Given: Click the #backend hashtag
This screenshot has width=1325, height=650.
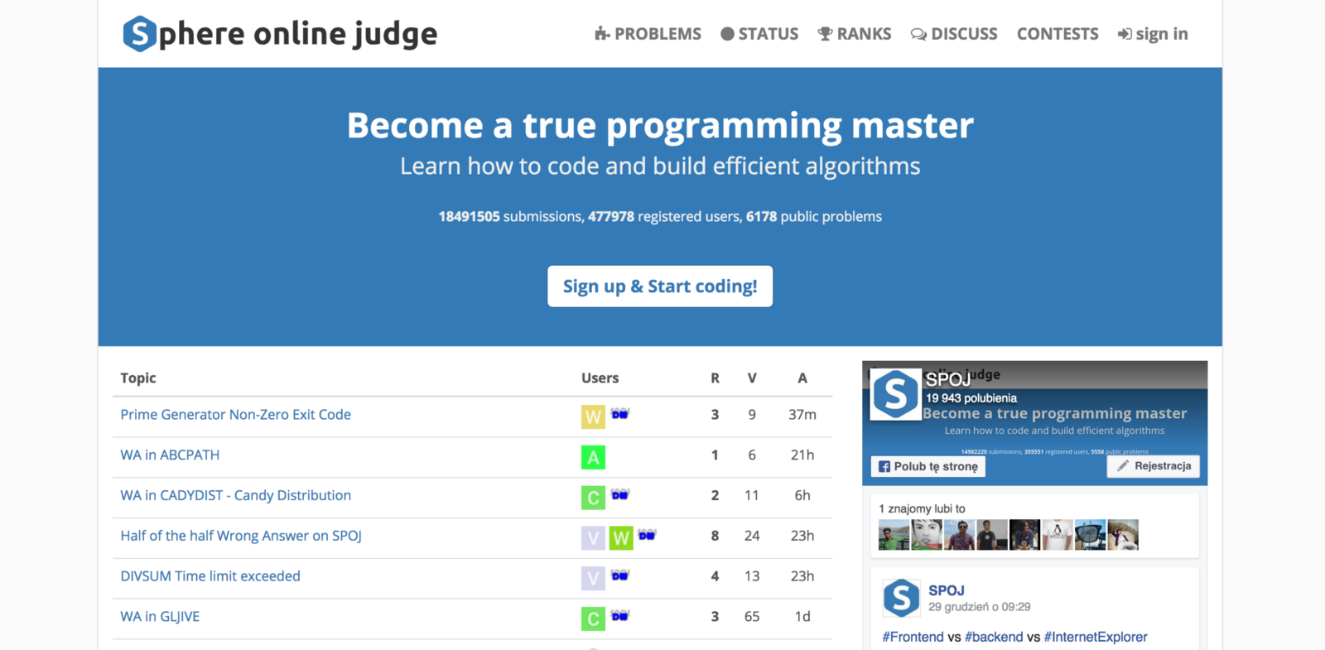Looking at the screenshot, I should (994, 637).
